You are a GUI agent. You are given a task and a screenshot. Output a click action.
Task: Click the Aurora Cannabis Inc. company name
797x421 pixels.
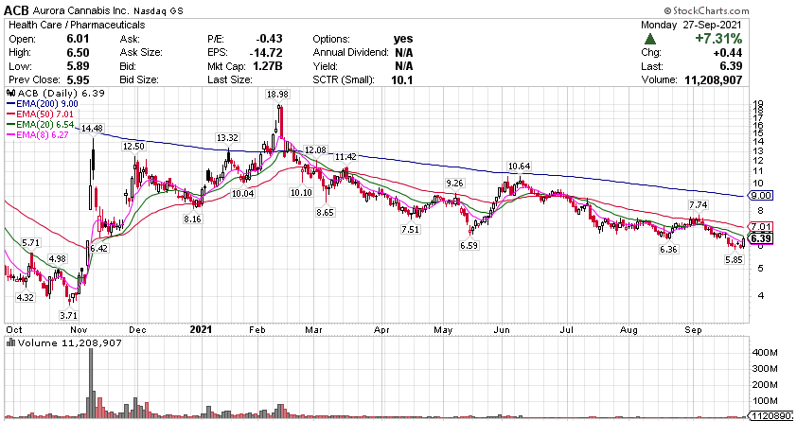[83, 10]
